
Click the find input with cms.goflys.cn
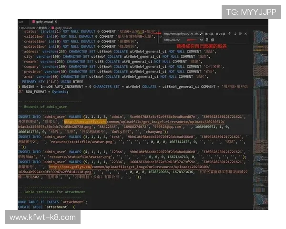(175, 34)
